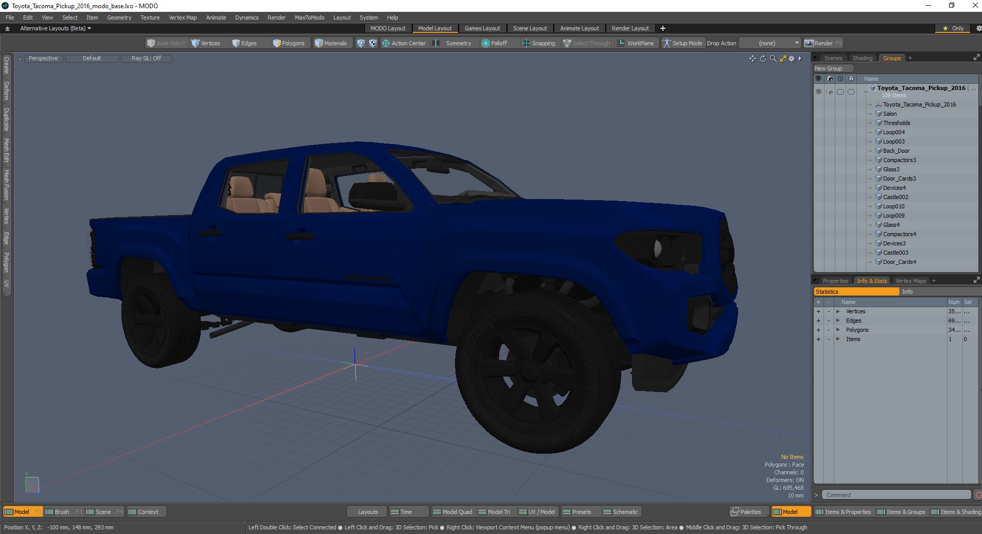
Task: Click the Items selection mode icon
Action: point(361,43)
